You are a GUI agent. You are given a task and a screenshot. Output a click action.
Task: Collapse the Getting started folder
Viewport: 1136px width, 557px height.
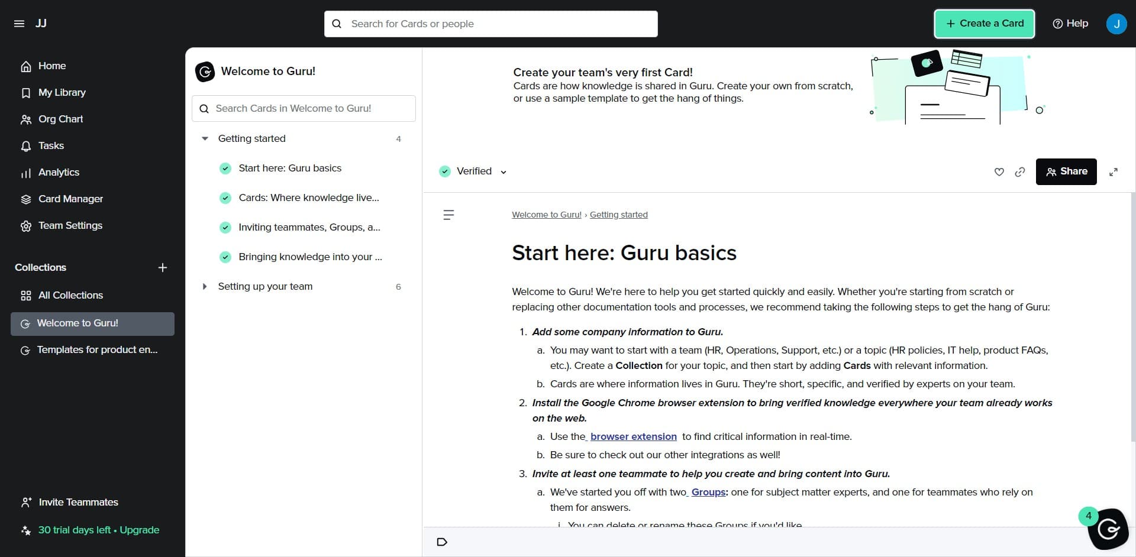[205, 138]
